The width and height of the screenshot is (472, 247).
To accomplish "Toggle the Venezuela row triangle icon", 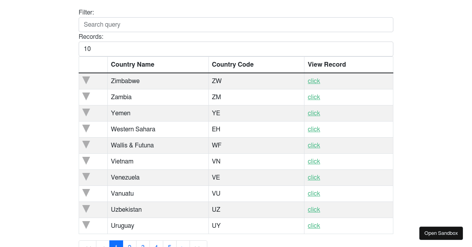I will tap(86, 177).
